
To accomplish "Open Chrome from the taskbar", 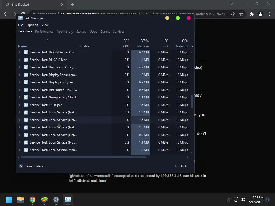I will click(x=32, y=200).
